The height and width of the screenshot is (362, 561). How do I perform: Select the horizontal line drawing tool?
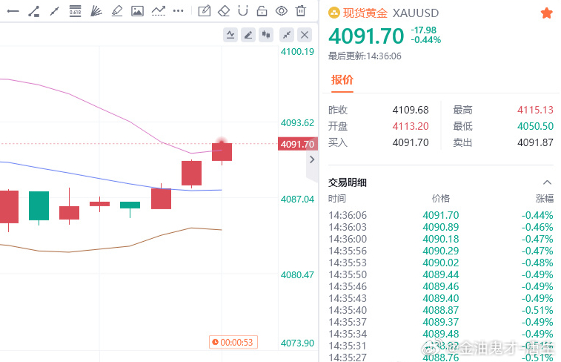coord(13,11)
